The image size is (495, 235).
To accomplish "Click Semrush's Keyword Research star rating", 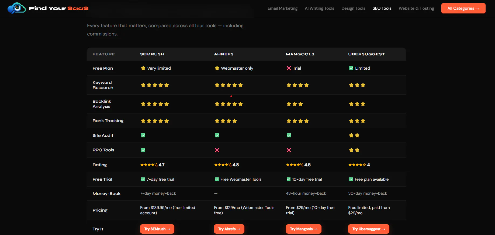I will [155, 85].
